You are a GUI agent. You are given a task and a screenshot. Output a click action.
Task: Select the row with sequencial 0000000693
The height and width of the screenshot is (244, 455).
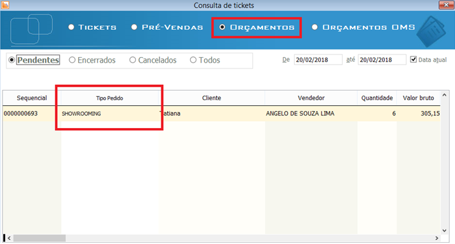[x=221, y=113]
